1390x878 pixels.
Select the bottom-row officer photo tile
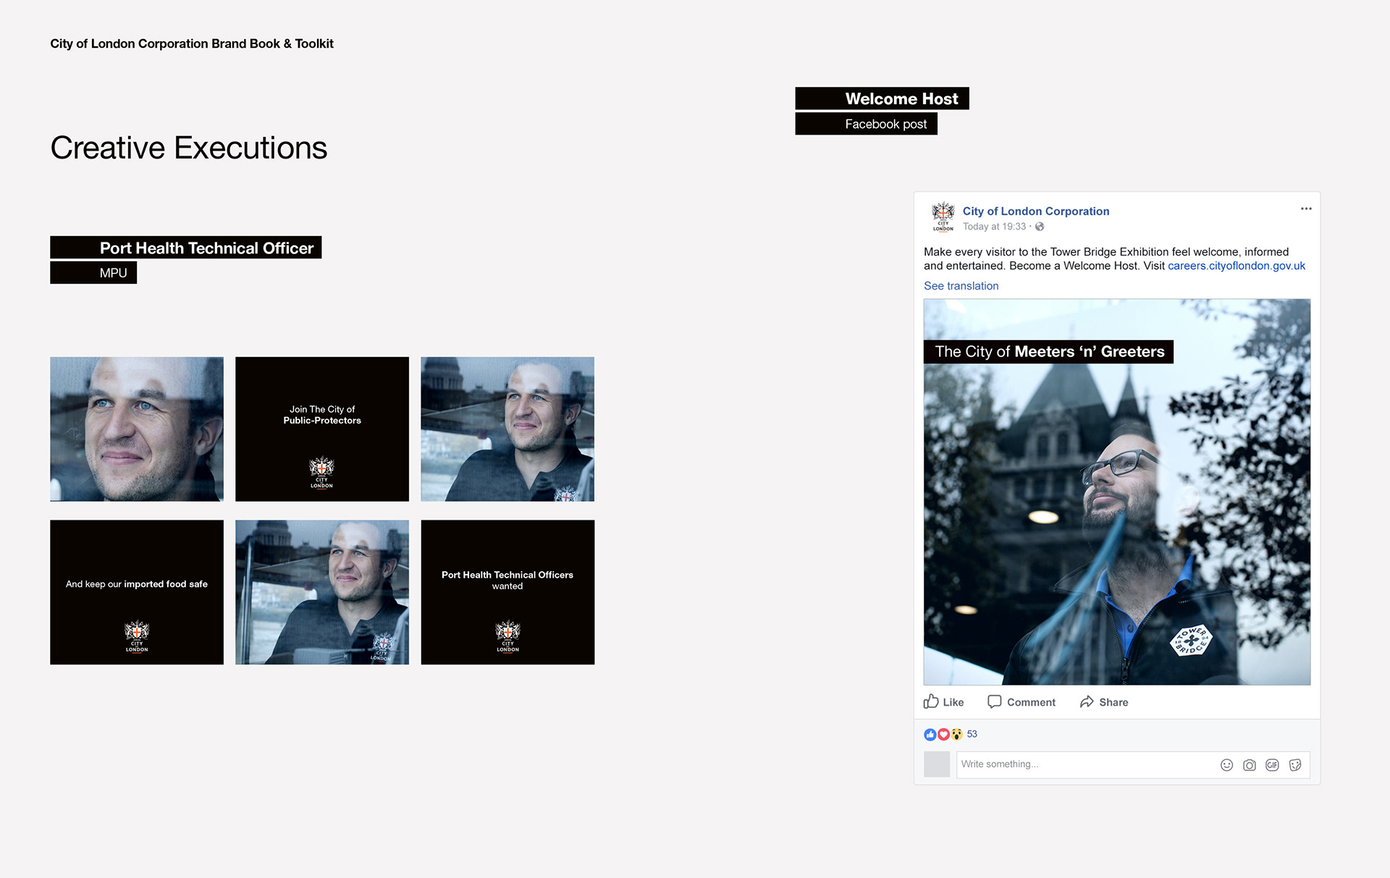tap(322, 592)
